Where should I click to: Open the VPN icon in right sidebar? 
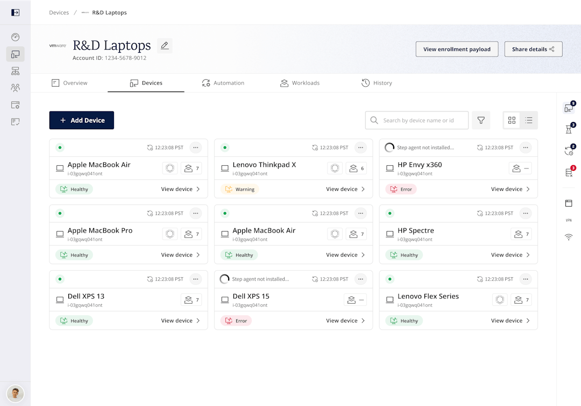click(x=569, y=220)
